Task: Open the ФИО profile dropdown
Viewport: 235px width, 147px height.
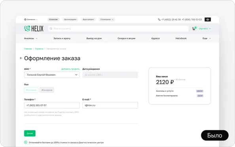Action: coord(52,75)
